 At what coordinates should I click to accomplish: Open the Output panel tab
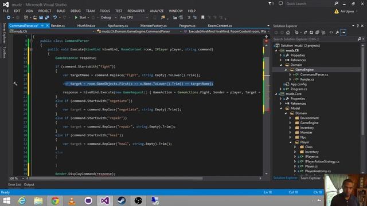[29, 184]
